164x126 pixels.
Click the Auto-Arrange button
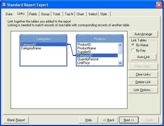143,34
